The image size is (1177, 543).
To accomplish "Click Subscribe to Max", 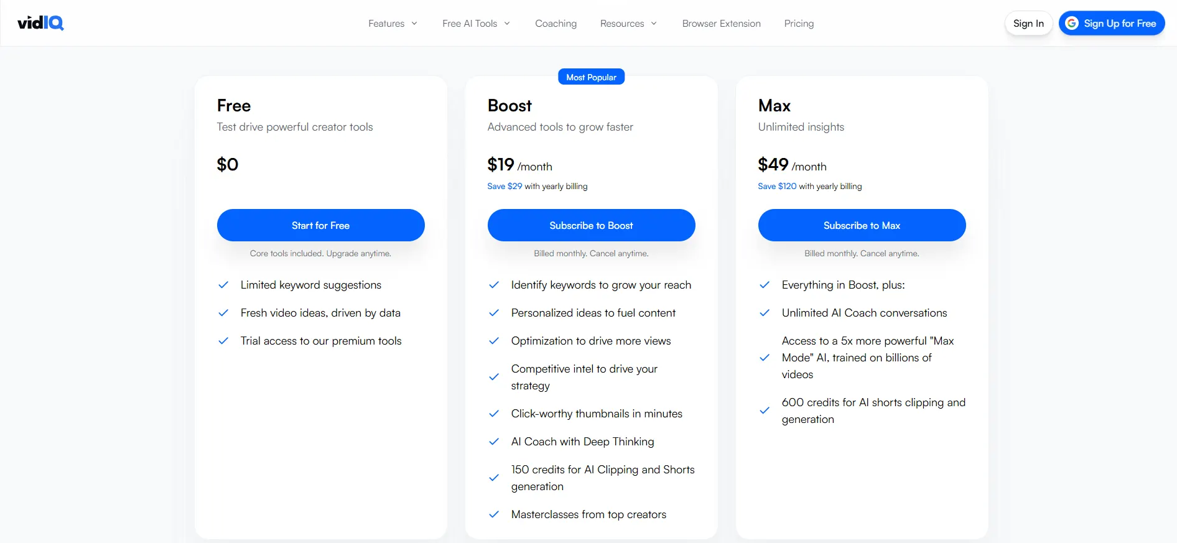I will pyautogui.click(x=862, y=225).
